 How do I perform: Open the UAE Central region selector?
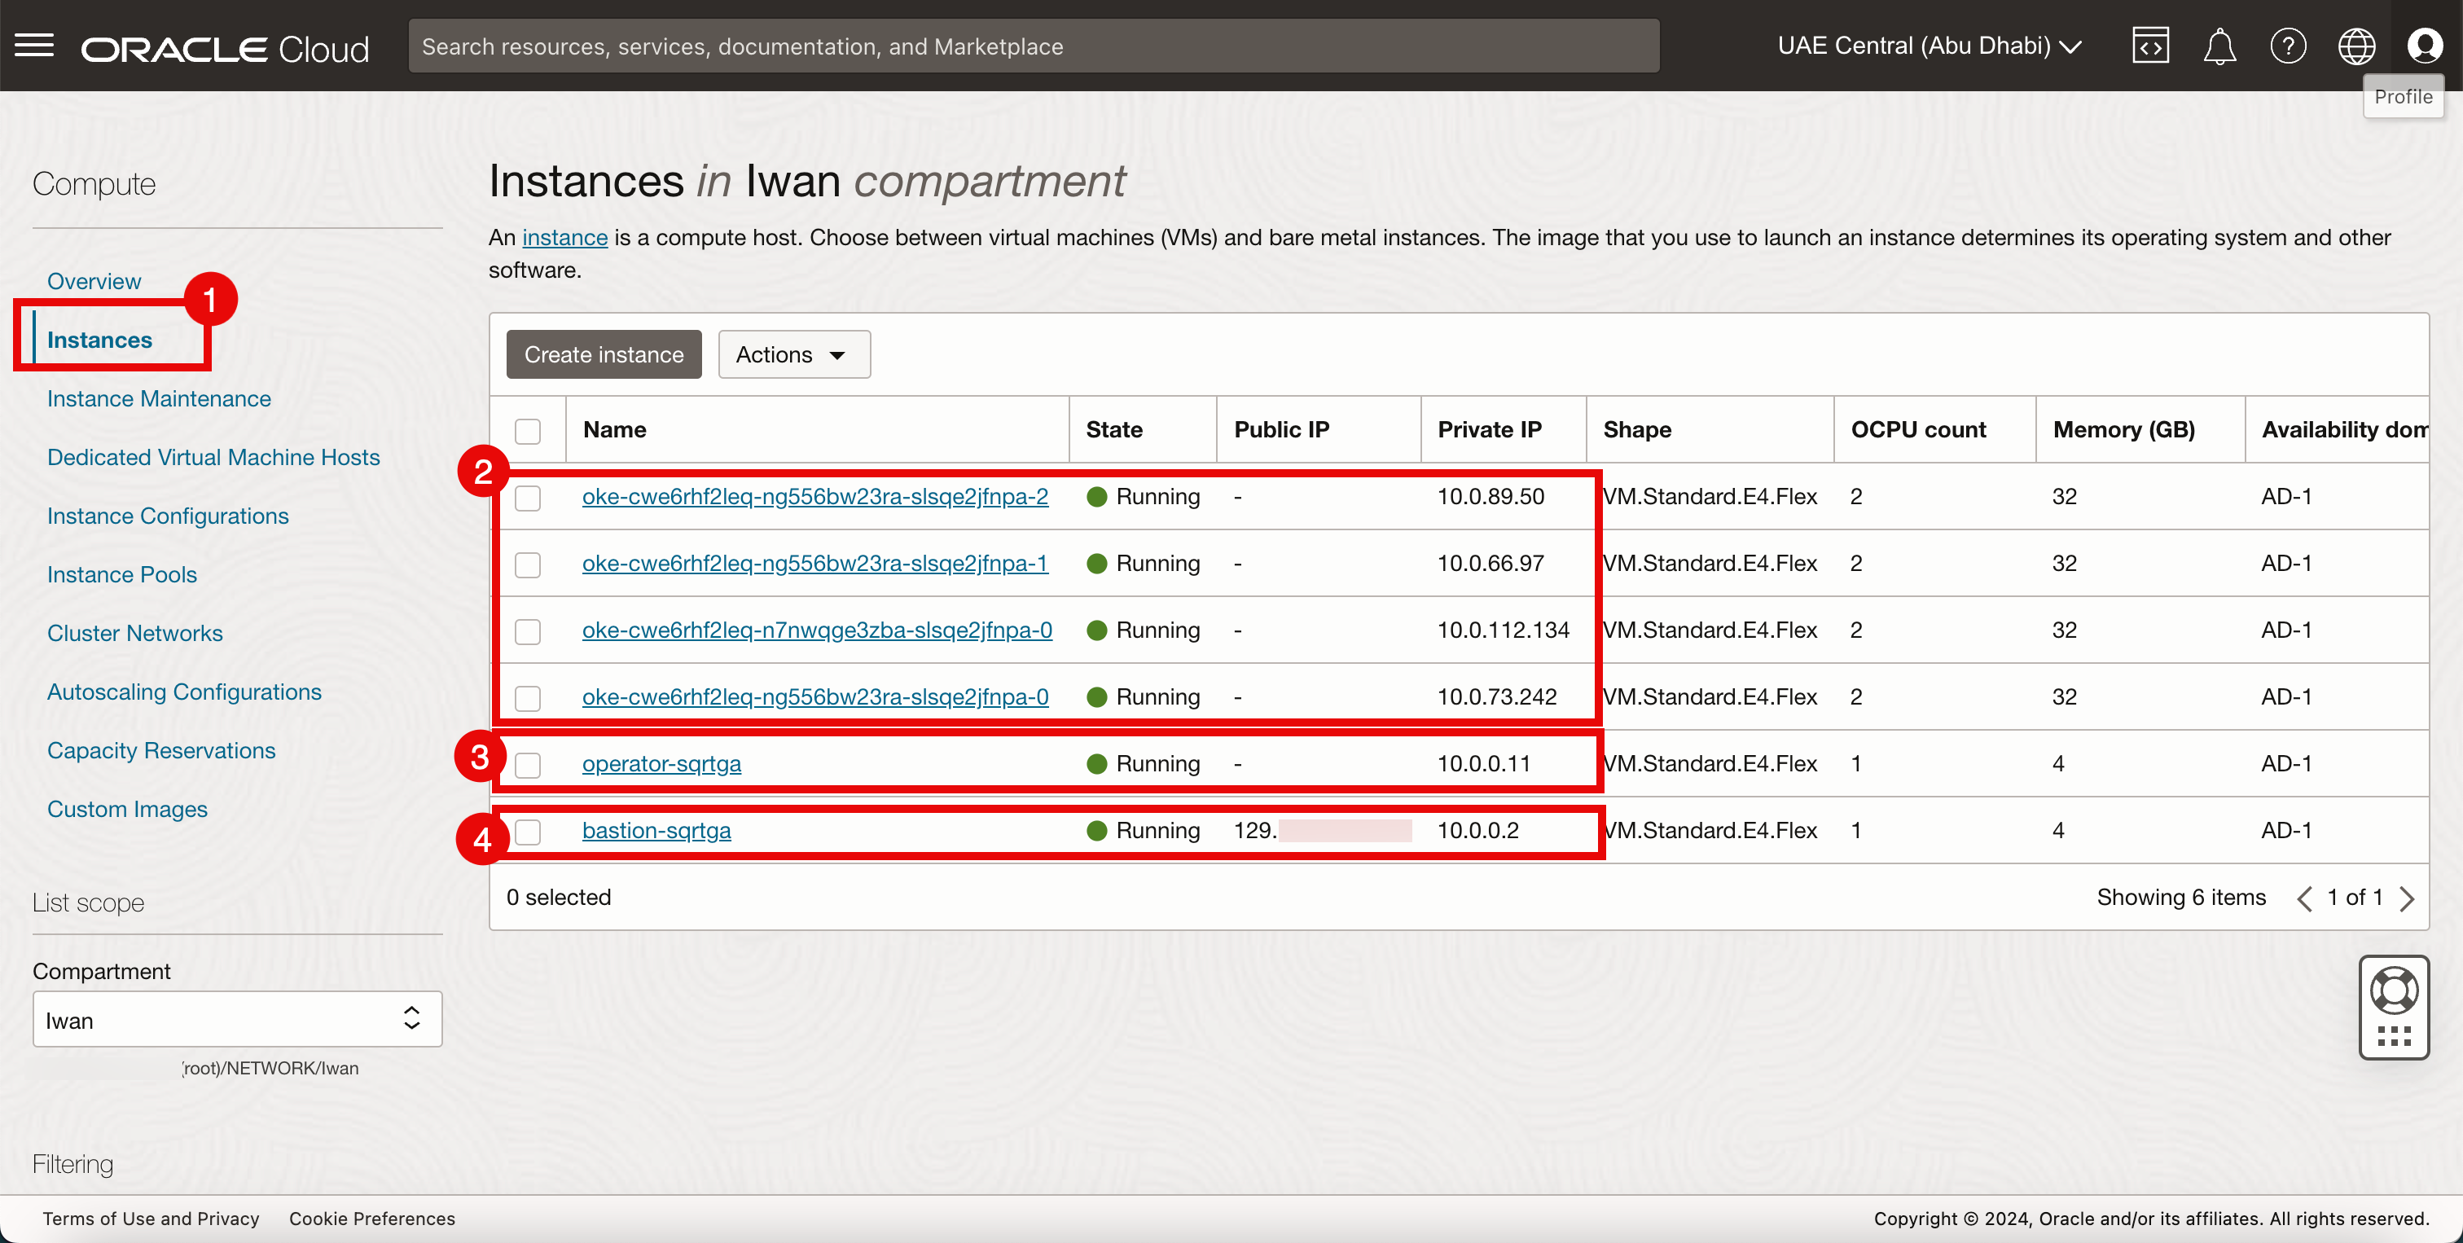tap(1929, 45)
